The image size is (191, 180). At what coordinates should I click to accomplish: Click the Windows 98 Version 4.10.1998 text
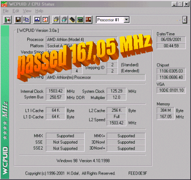pos(83,160)
